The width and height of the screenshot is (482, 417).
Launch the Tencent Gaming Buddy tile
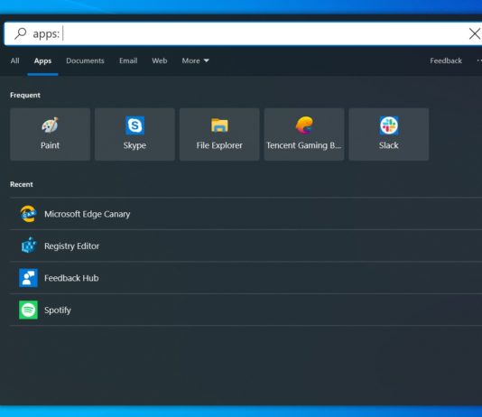coord(304,134)
